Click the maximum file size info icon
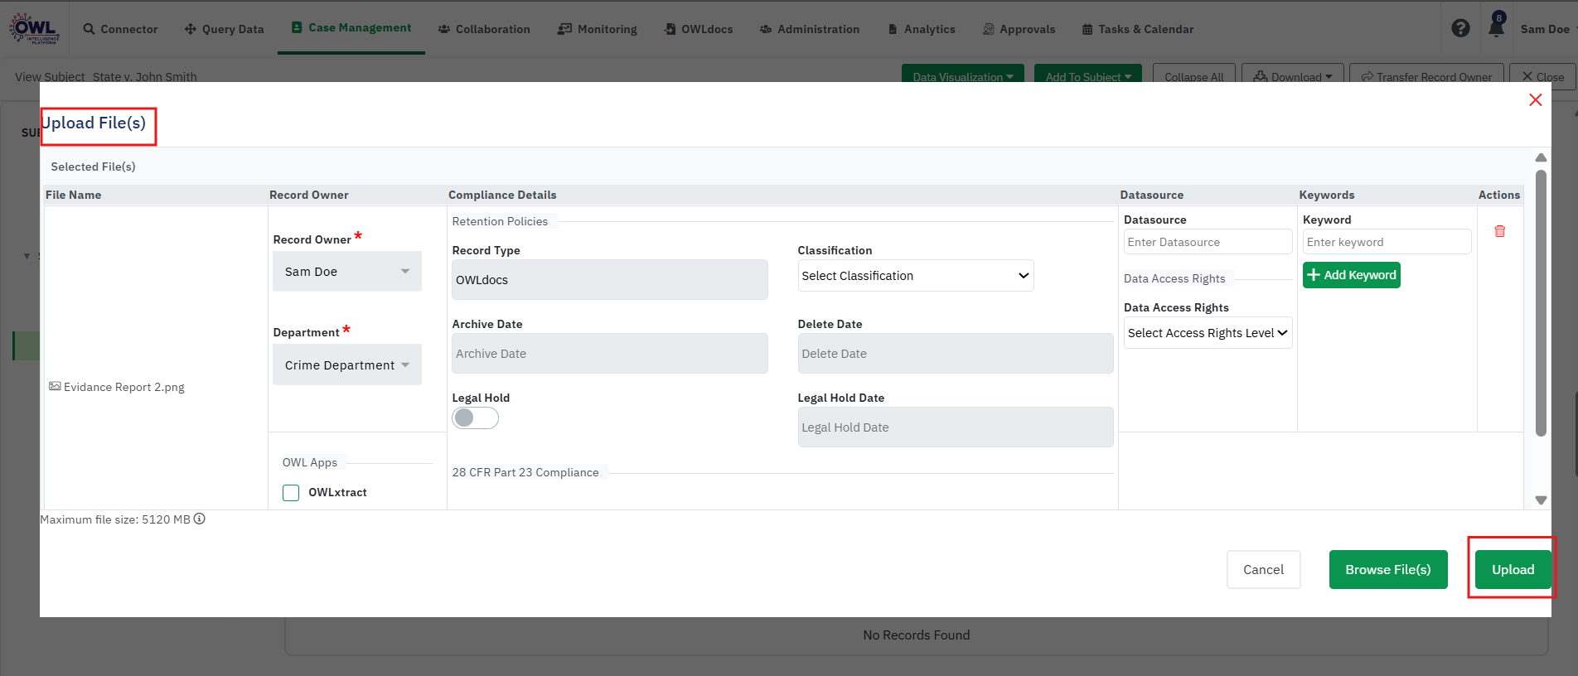The image size is (1578, 676). tap(200, 519)
